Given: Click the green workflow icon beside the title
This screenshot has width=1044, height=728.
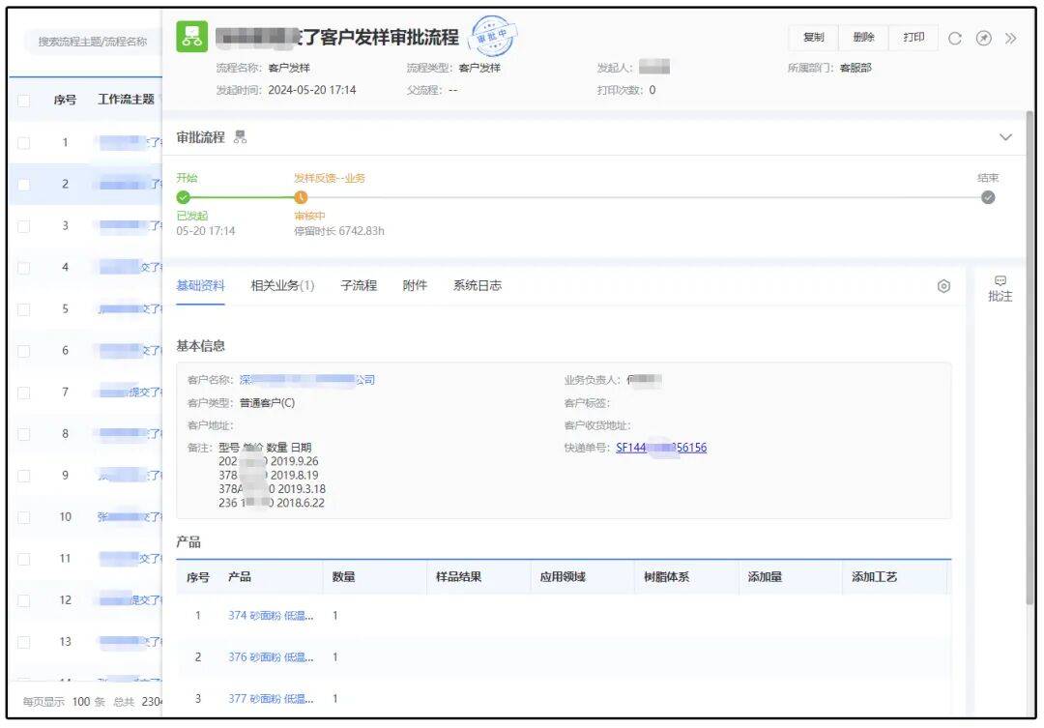Looking at the screenshot, I should click(191, 37).
